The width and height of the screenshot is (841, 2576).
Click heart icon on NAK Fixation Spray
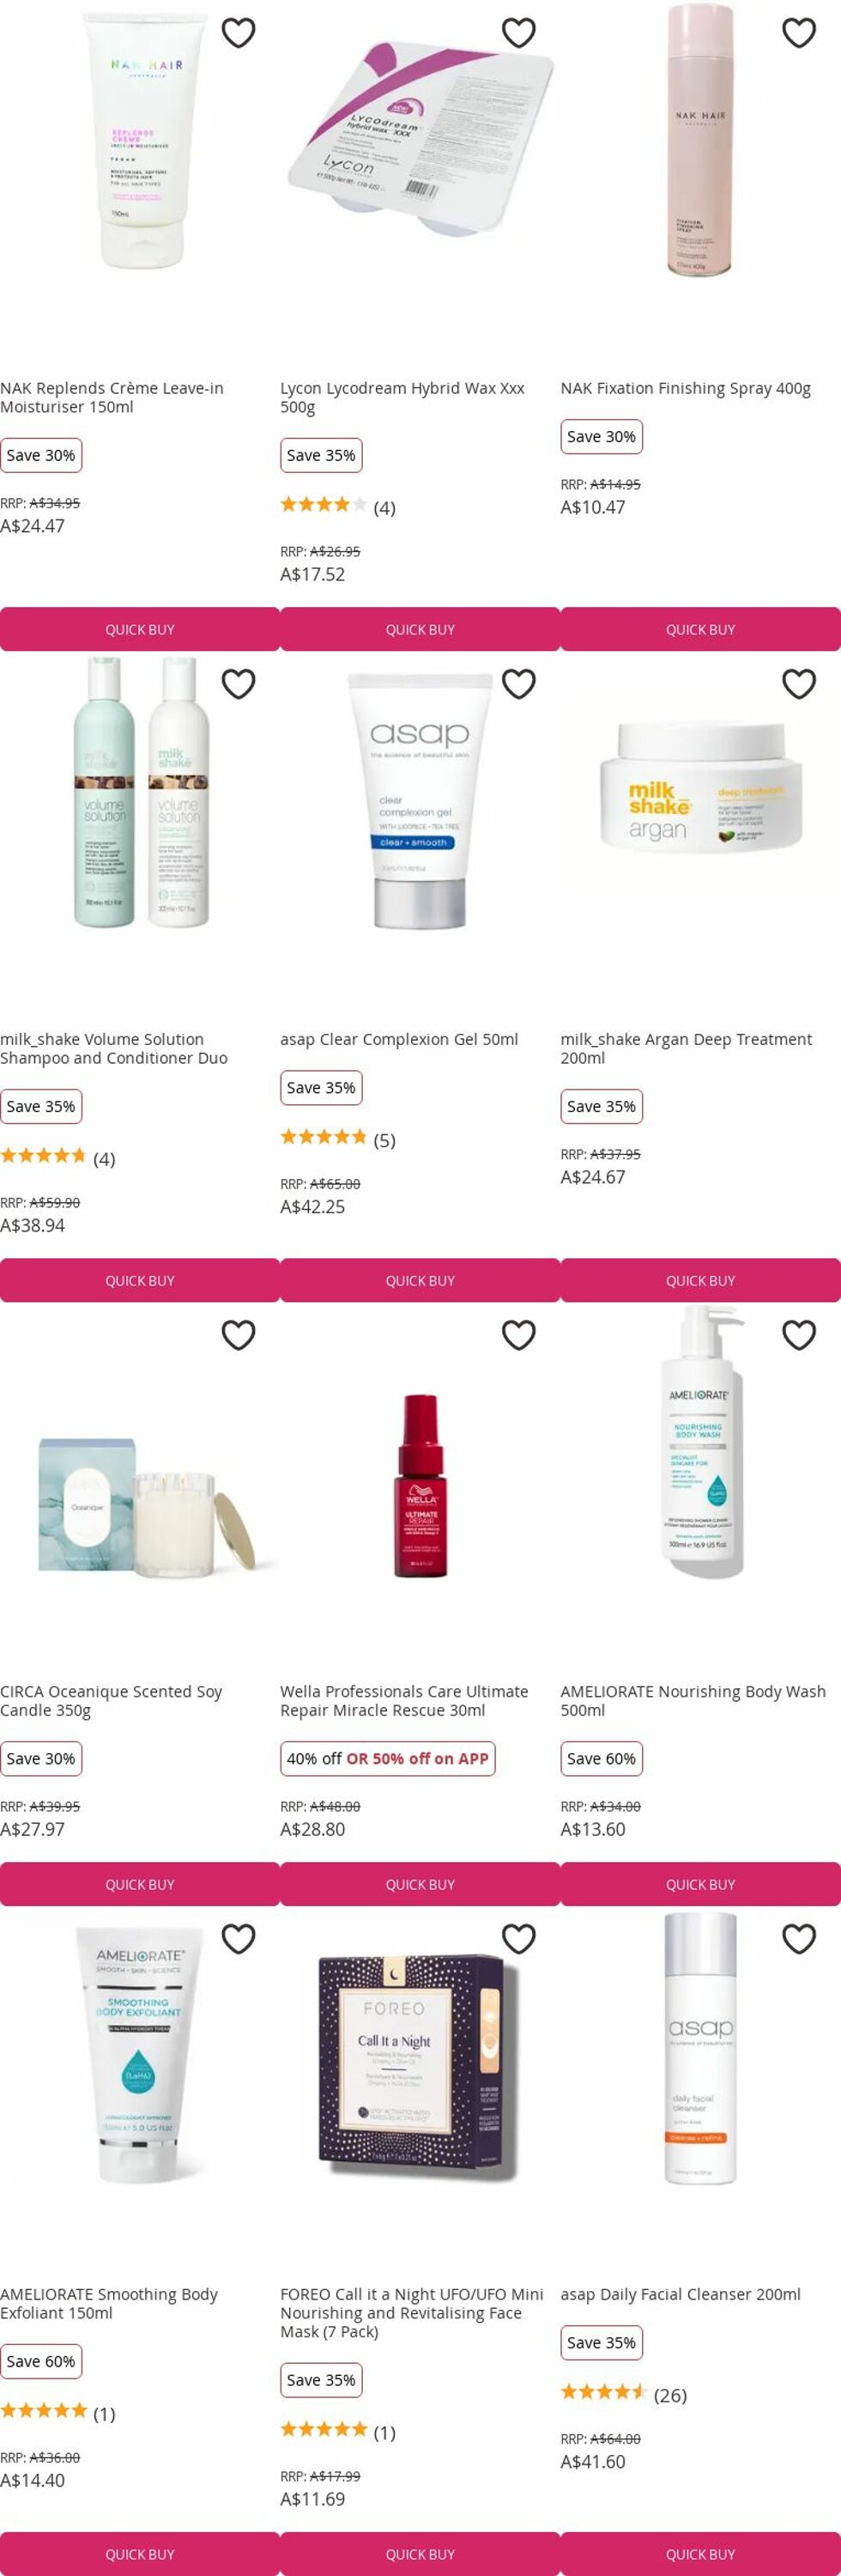pyautogui.click(x=798, y=33)
